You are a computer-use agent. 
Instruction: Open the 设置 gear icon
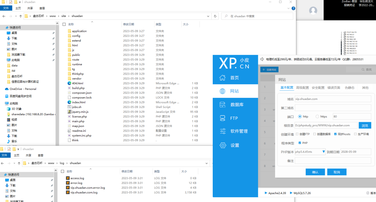coord(223,145)
